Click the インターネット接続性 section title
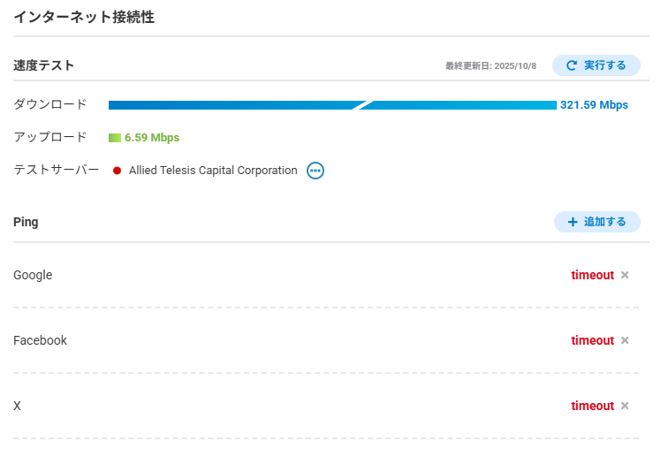The image size is (661, 449). [84, 17]
